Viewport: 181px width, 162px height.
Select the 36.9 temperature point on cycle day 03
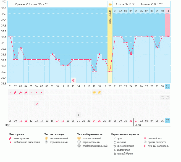(21, 48)
